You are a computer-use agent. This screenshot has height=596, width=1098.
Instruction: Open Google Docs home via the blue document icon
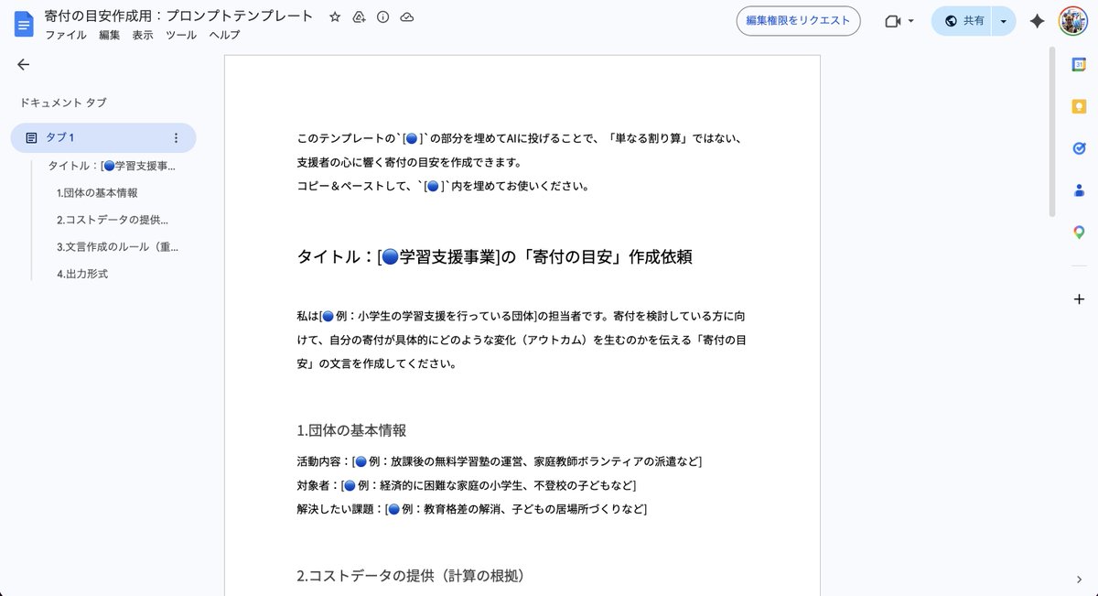click(22, 23)
